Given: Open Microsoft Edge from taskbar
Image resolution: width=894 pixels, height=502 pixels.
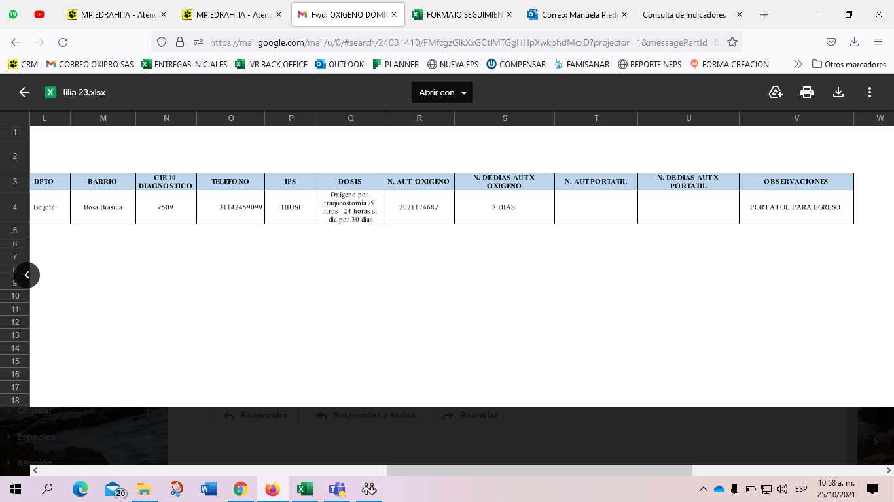Looking at the screenshot, I should [80, 488].
